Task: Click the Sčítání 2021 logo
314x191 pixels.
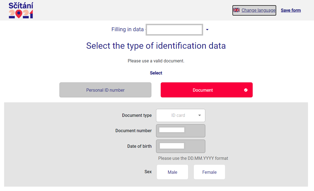Action: point(21,10)
